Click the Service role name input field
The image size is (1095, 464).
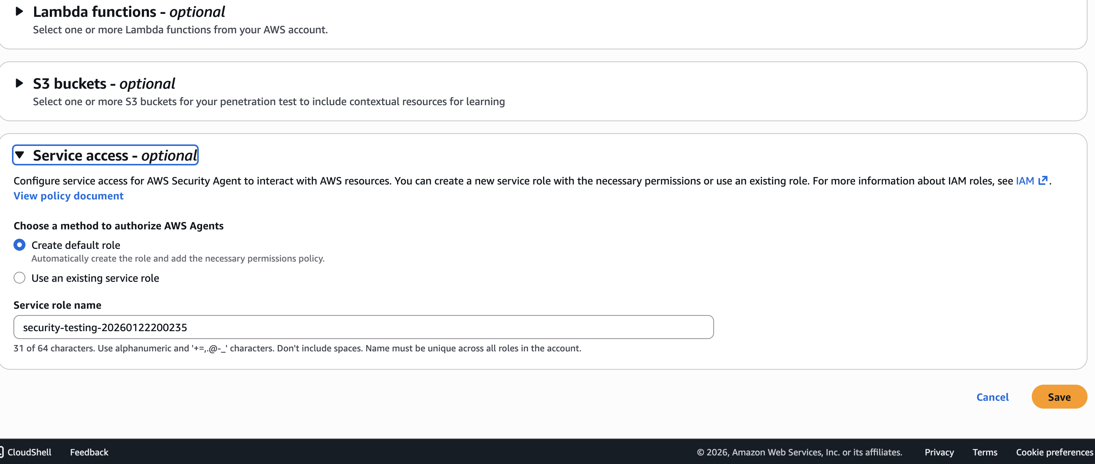click(x=363, y=327)
